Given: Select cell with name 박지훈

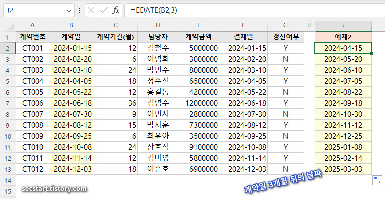Looking at the screenshot, I should (158, 125).
